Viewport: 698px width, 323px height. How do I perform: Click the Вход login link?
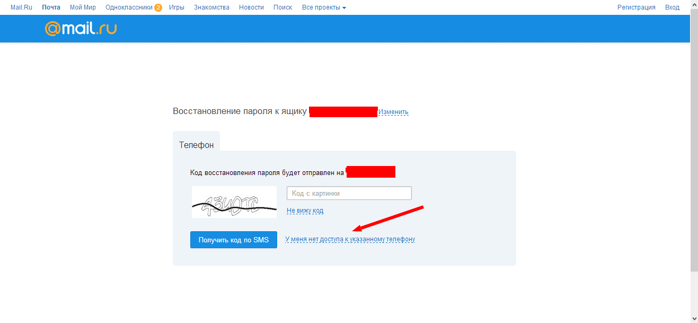coord(672,7)
